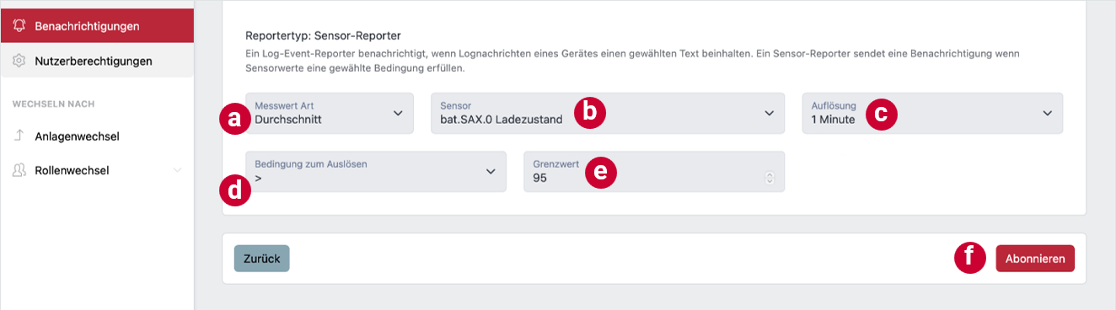Expand the Rollenwechsel chevron in sidebar
Image resolution: width=1116 pixels, height=310 pixels.
177,170
